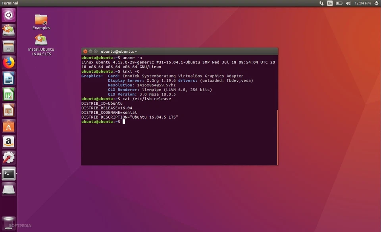Click the Terminal menu in the top bar
381x232 pixels.
10,3
